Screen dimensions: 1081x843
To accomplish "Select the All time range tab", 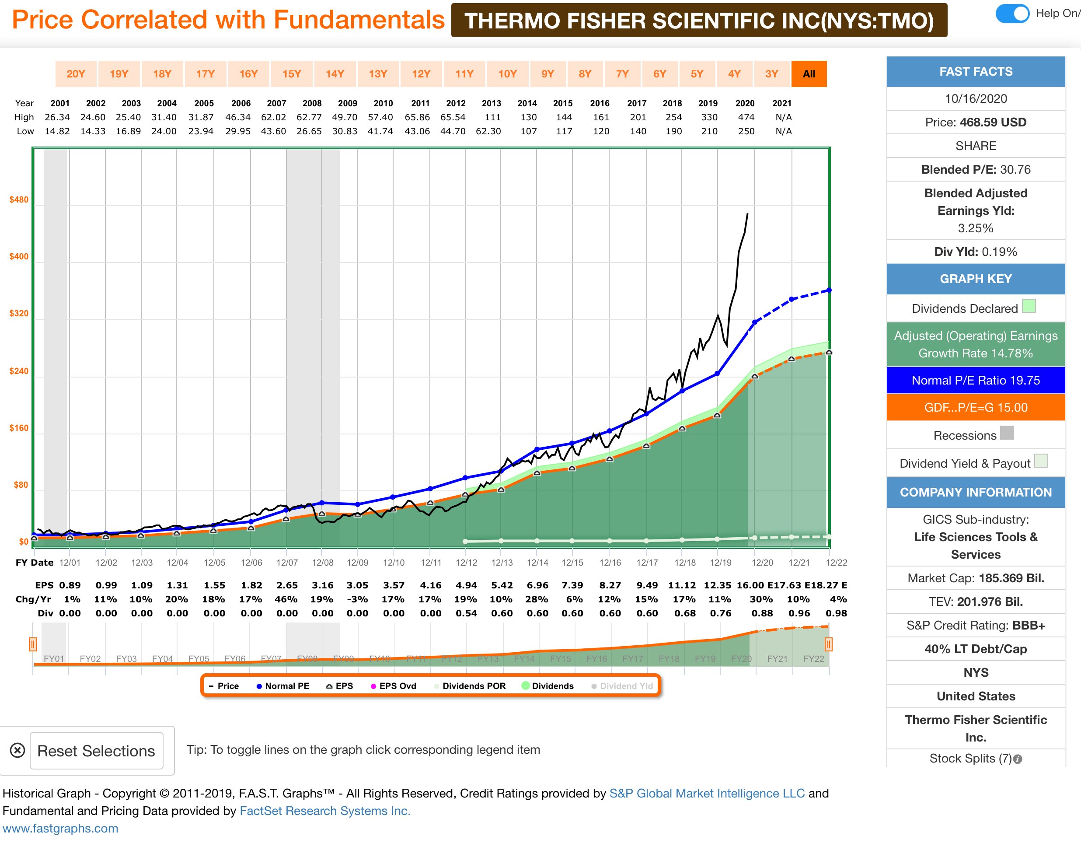I will [x=808, y=74].
